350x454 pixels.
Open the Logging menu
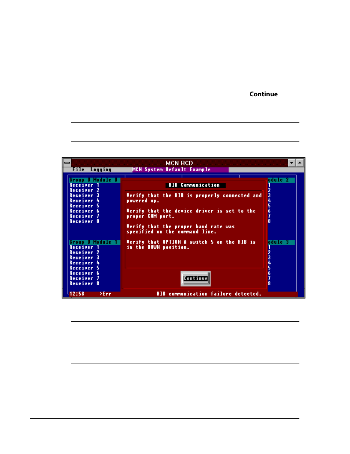coord(101,170)
